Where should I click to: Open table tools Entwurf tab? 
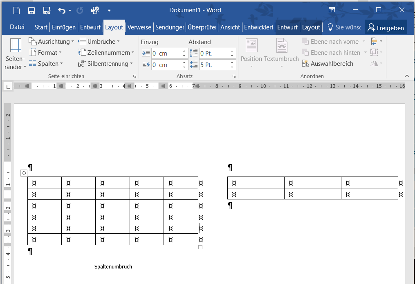coord(287,27)
